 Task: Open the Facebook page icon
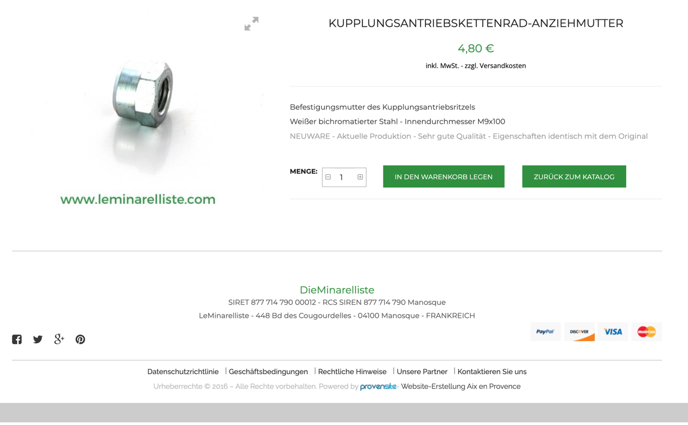point(17,339)
